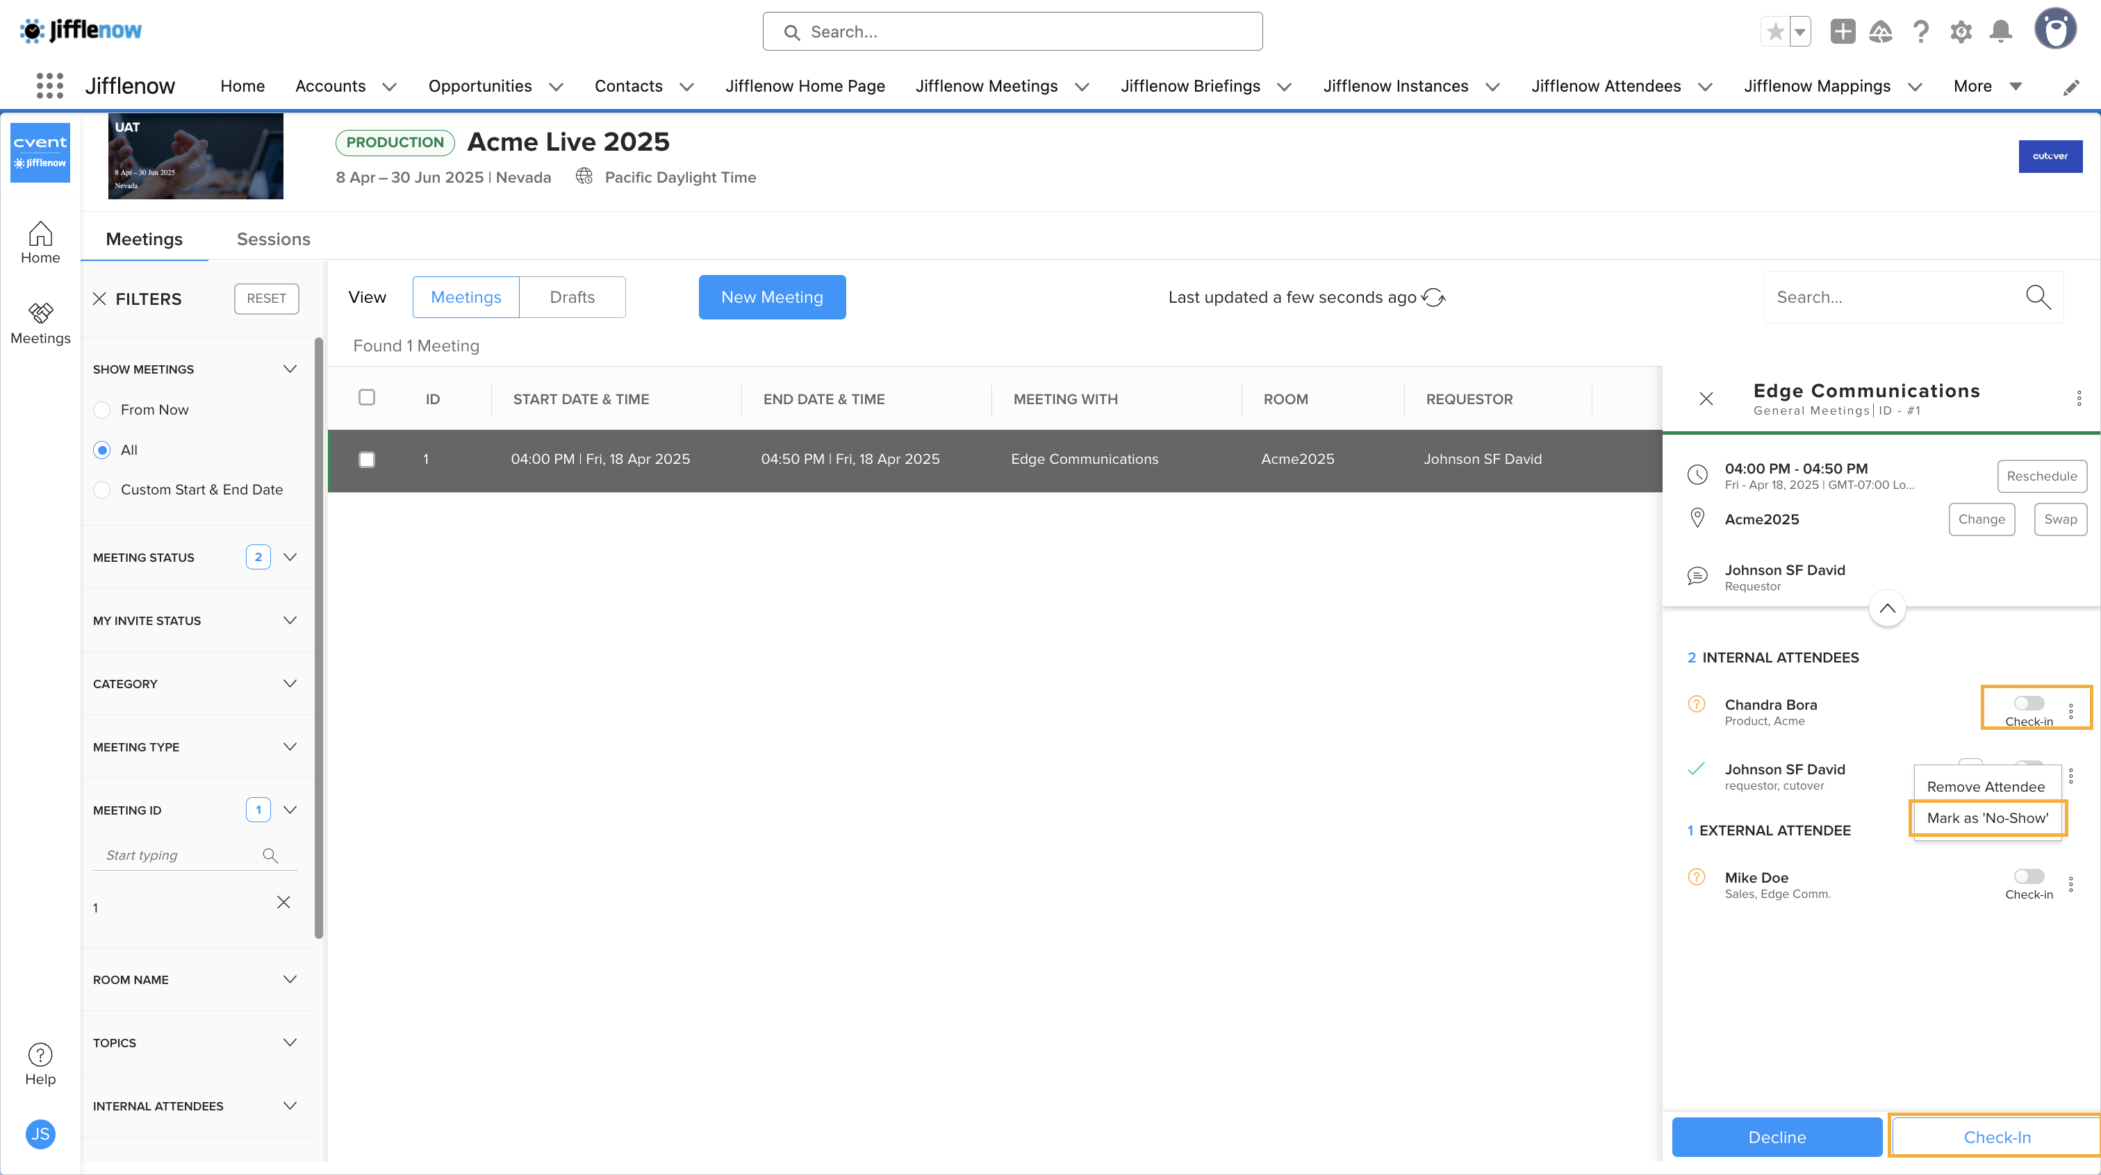Open Help in the left sidebar
The width and height of the screenshot is (2101, 1175).
click(x=40, y=1064)
